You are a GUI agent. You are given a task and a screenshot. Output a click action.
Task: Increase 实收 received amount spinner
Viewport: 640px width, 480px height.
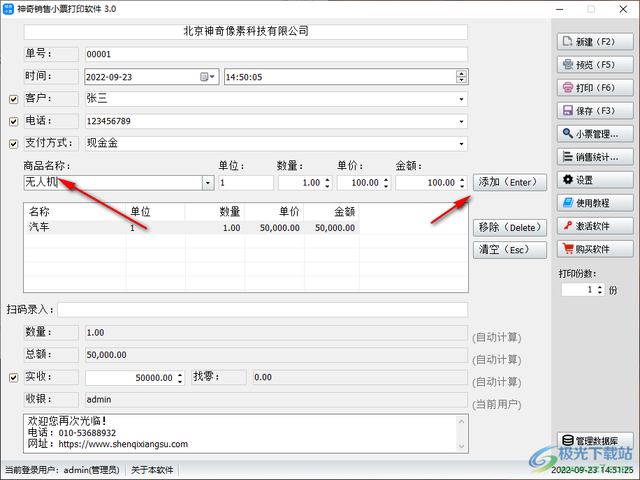(x=180, y=375)
